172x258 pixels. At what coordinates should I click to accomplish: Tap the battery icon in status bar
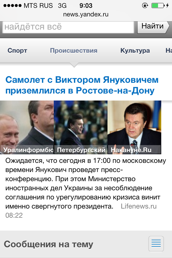[158, 6]
